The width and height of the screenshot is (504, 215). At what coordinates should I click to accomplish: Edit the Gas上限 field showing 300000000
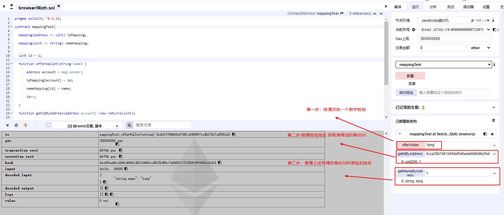pos(454,39)
